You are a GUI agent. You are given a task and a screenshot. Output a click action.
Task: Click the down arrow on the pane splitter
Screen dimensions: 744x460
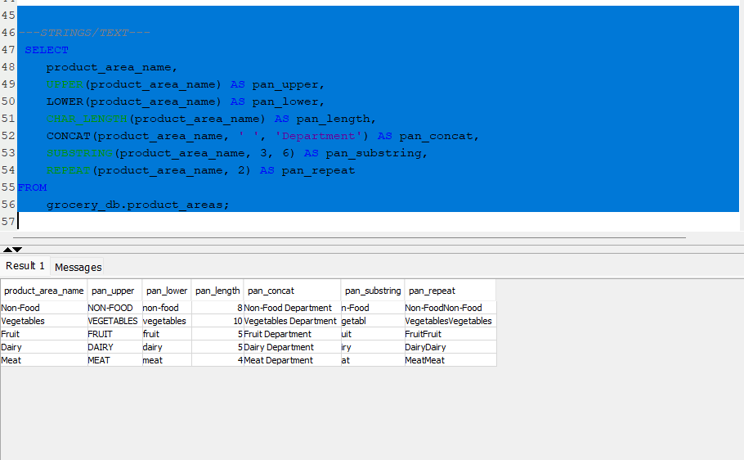click(17, 250)
